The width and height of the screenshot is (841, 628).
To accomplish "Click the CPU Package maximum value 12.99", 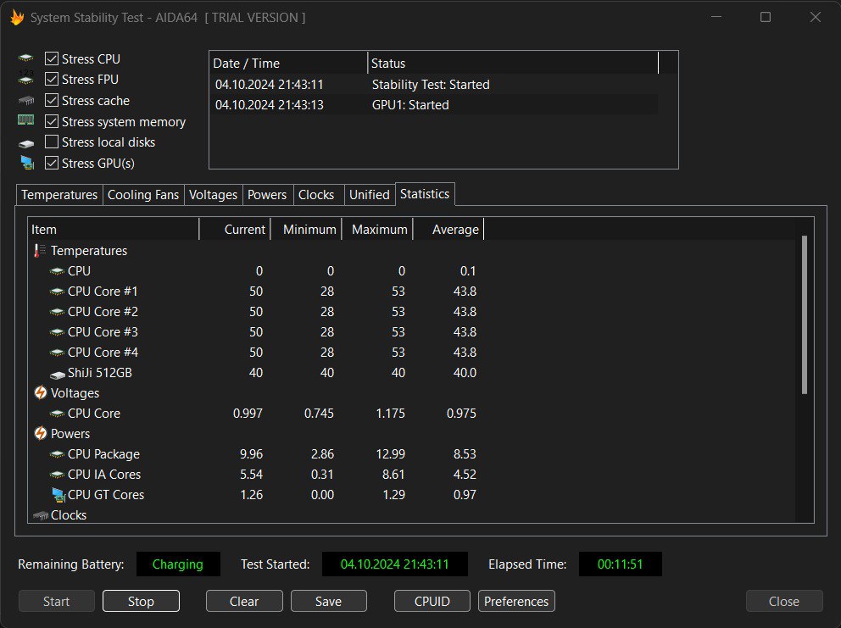I will (x=391, y=454).
